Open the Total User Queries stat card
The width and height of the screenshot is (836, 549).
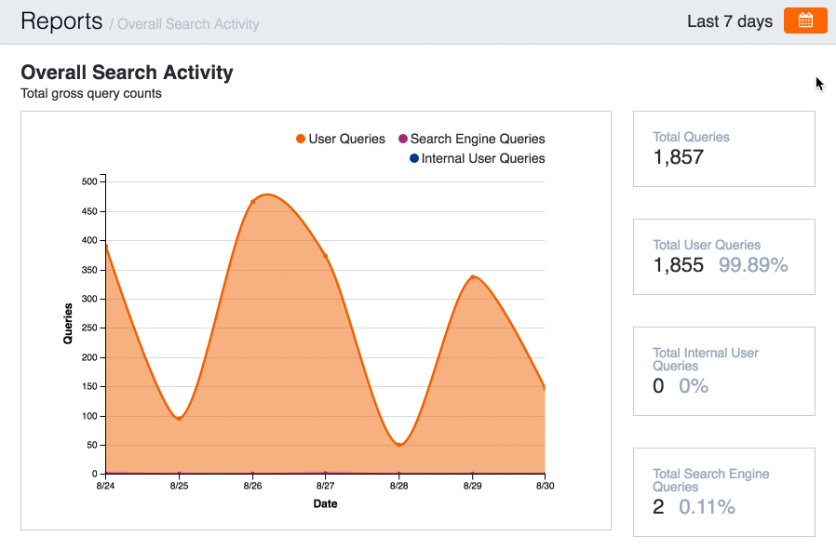point(723,257)
